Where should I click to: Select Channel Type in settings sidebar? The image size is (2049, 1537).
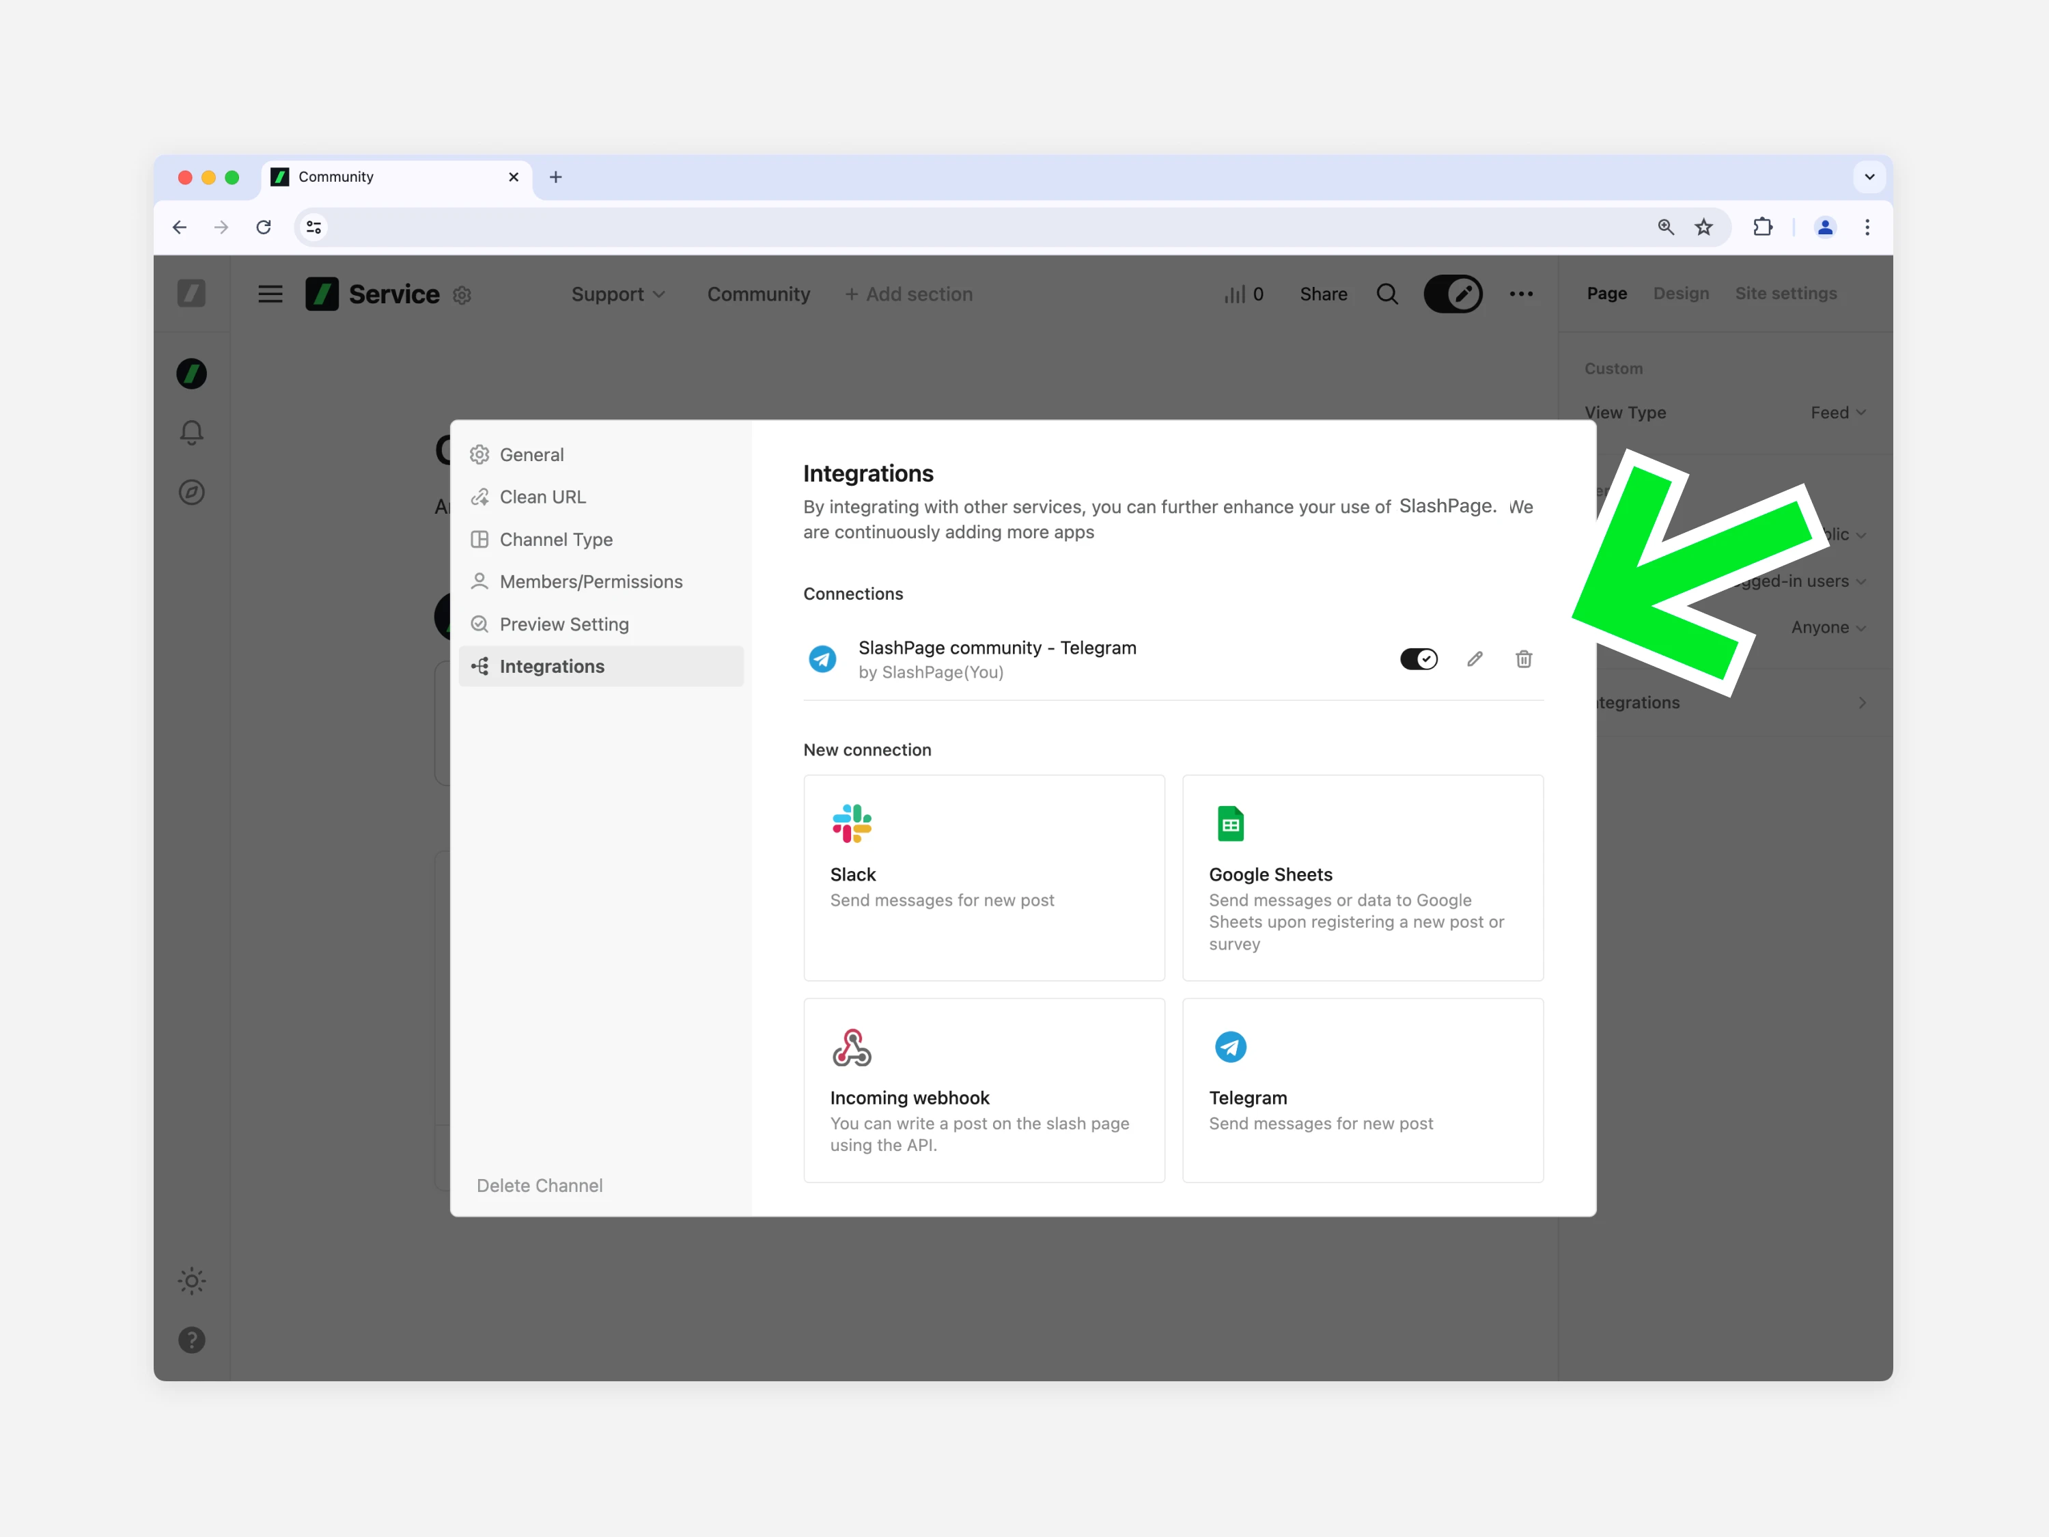click(x=600, y=539)
